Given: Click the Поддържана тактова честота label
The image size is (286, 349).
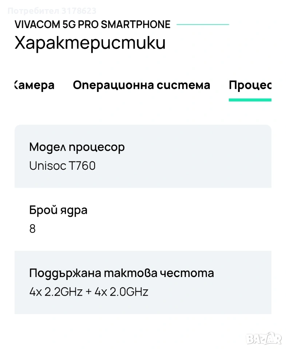Looking at the screenshot, I should [122, 273].
